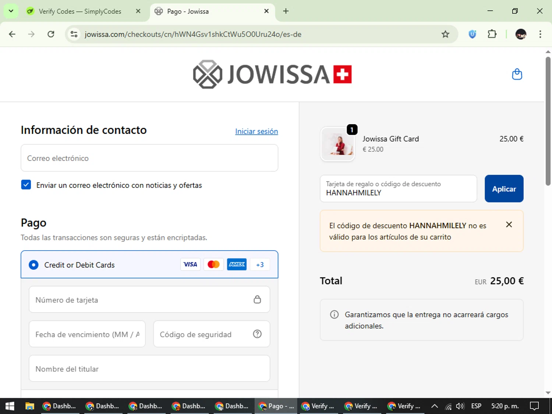View site information icon in address bar
This screenshot has width=552, height=414.
pos(74,34)
